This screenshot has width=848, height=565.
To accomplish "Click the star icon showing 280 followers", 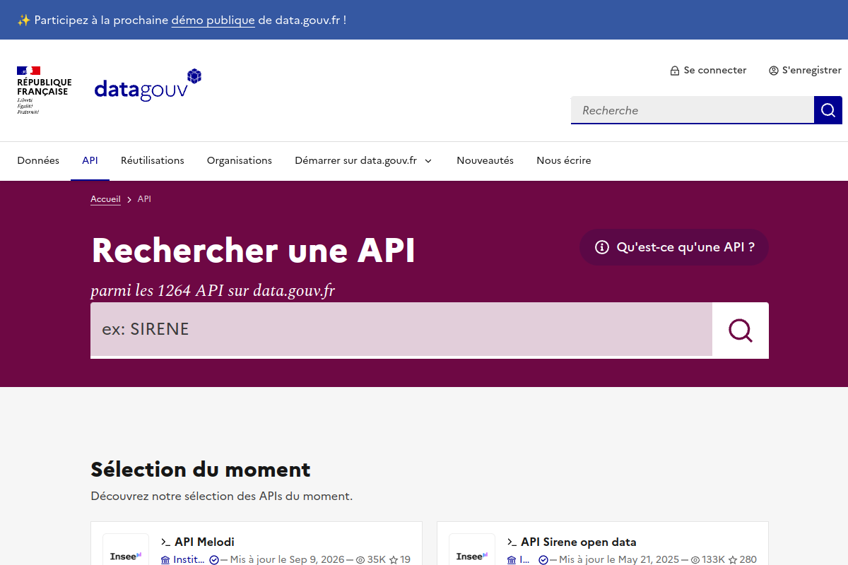I will (x=734, y=560).
